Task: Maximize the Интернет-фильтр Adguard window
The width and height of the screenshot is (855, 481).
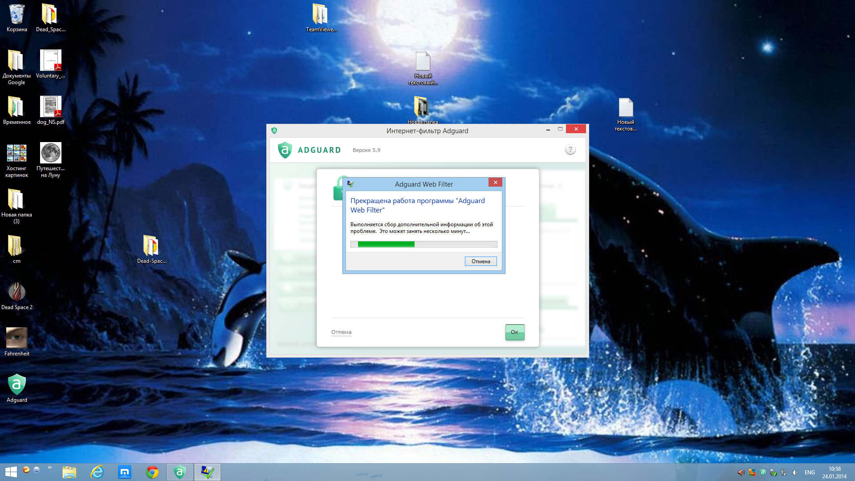Action: tap(560, 129)
